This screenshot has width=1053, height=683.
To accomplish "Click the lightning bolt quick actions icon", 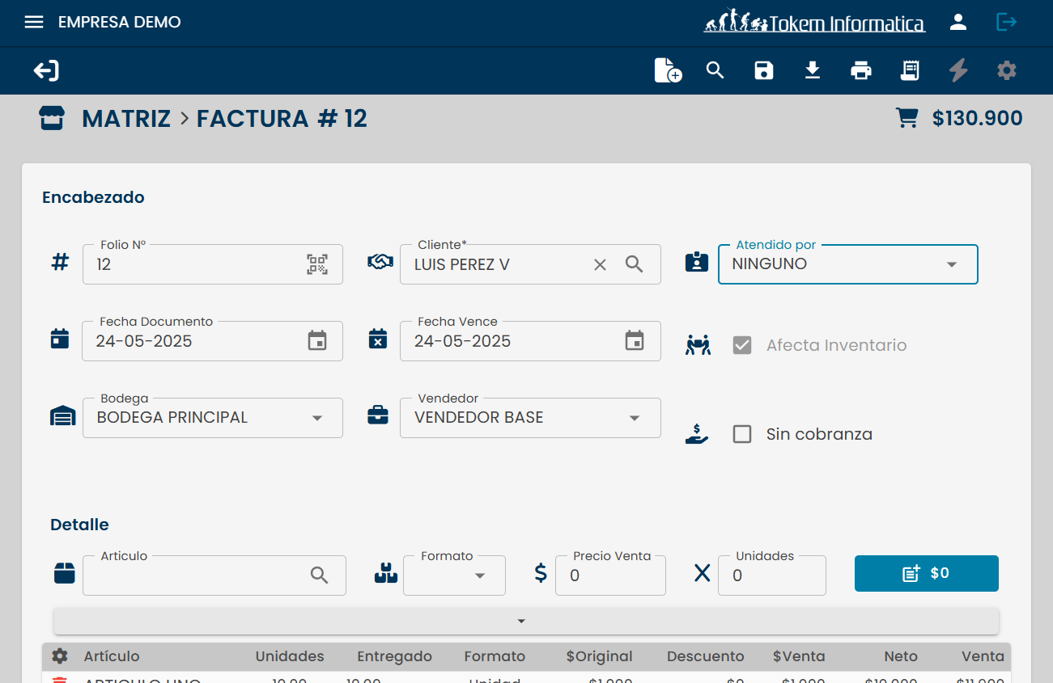I will [x=958, y=70].
